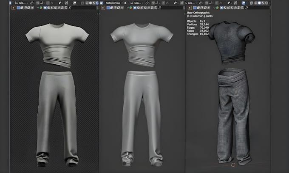
Task: Open shading options dropdown in right viewport
Action: (269, 3)
